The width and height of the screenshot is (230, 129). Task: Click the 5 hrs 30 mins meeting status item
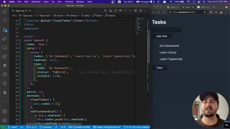137,127
